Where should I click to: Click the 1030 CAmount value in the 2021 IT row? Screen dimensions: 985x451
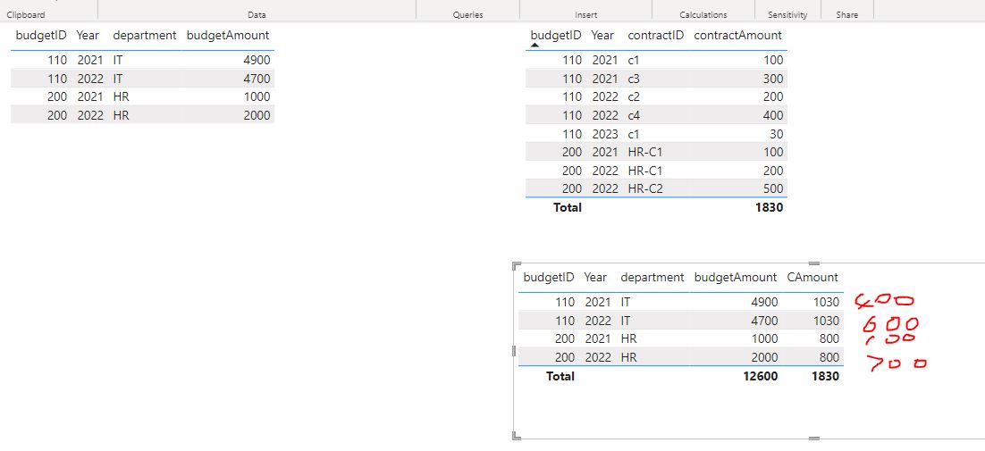(825, 302)
